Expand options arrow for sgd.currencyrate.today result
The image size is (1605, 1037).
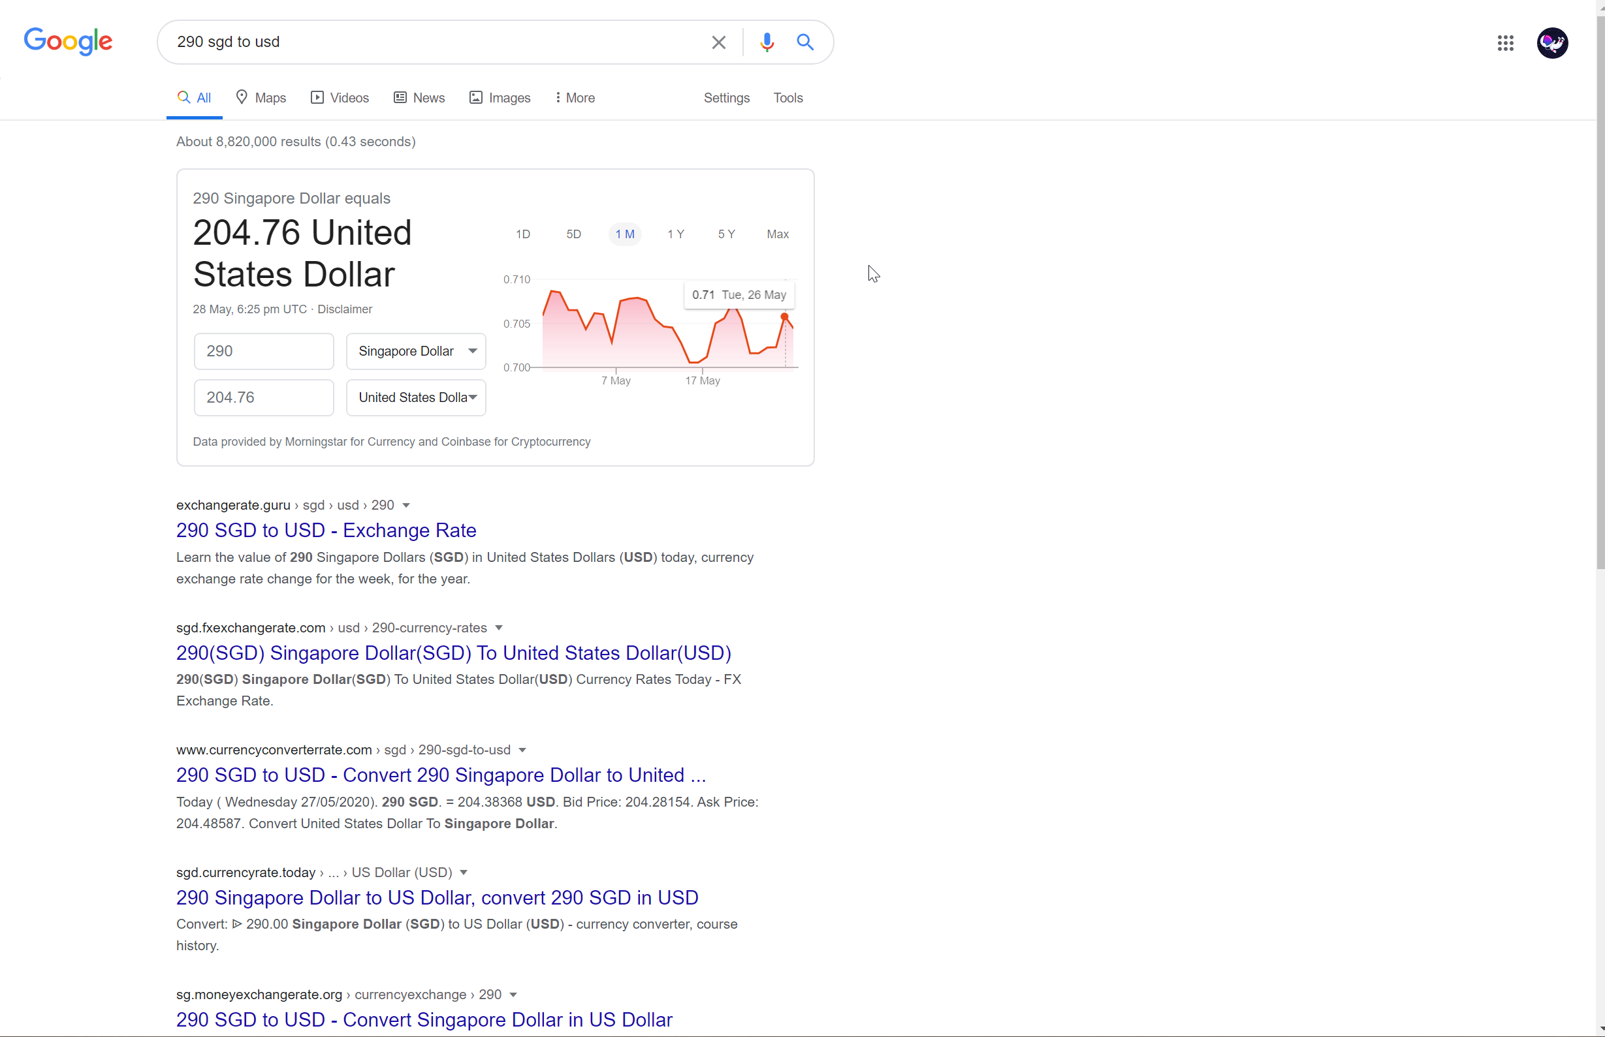[x=464, y=873]
